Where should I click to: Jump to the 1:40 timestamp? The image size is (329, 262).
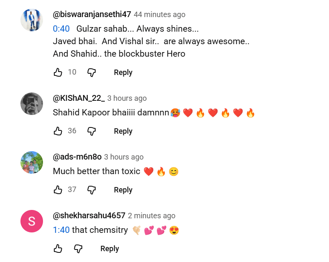pyautogui.click(x=61, y=230)
